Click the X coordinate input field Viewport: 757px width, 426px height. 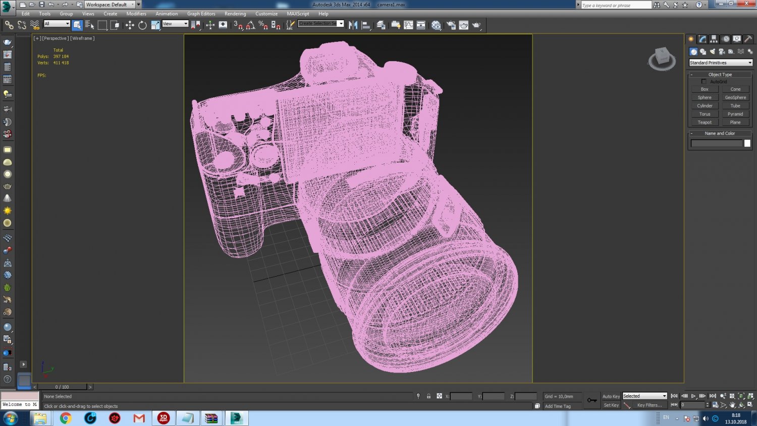click(x=462, y=396)
